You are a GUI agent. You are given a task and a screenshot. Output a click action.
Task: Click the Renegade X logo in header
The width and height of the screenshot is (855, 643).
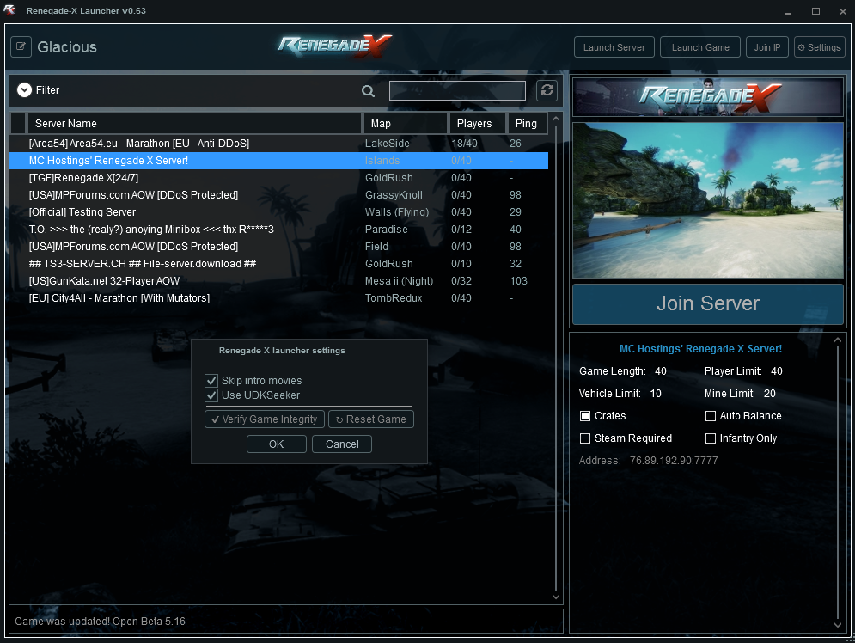pyautogui.click(x=335, y=46)
